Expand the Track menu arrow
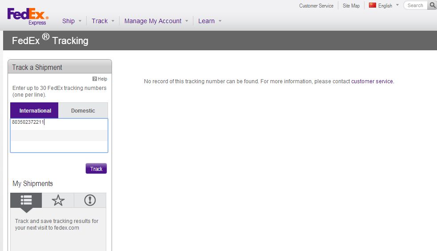The image size is (437, 251). pyautogui.click(x=113, y=21)
